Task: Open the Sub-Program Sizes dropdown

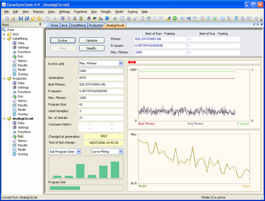Action: tap(79, 151)
